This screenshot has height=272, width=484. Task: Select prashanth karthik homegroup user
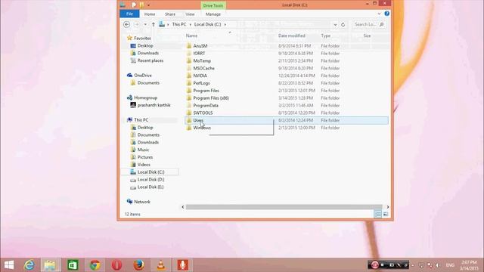point(154,105)
